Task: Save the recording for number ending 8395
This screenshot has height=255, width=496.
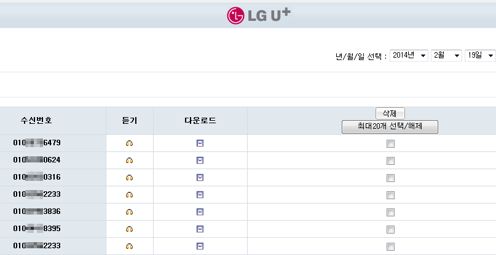Action: coord(200,229)
